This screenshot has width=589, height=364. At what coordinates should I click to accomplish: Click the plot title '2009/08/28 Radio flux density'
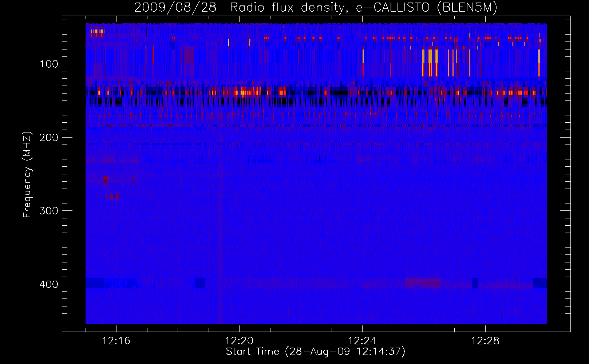click(239, 7)
